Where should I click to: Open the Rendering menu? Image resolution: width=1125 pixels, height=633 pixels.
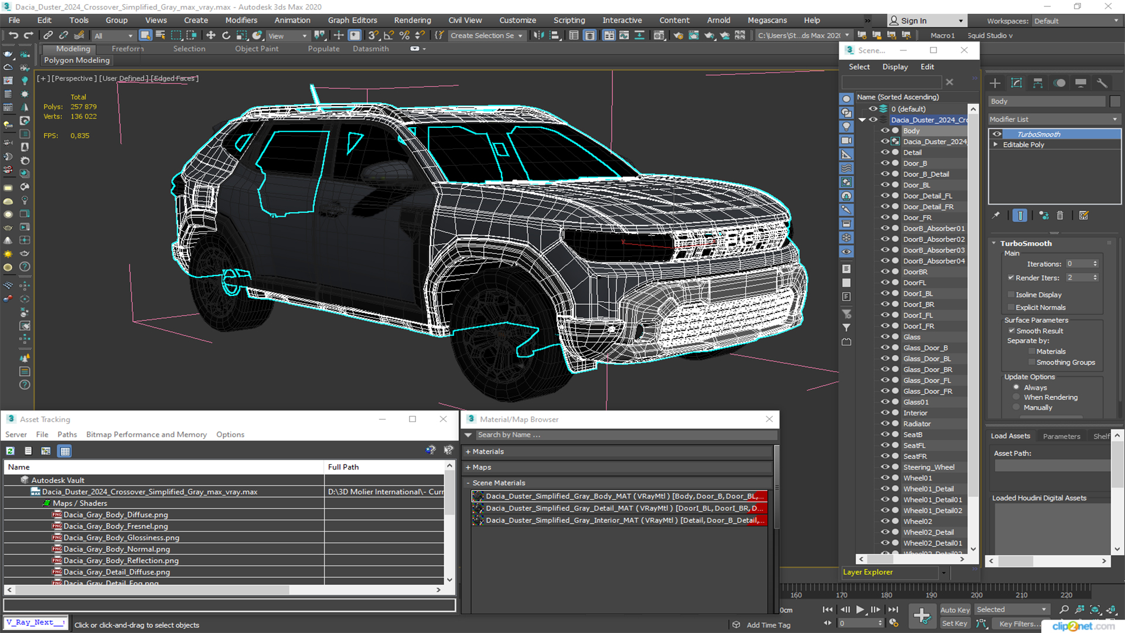click(x=412, y=21)
